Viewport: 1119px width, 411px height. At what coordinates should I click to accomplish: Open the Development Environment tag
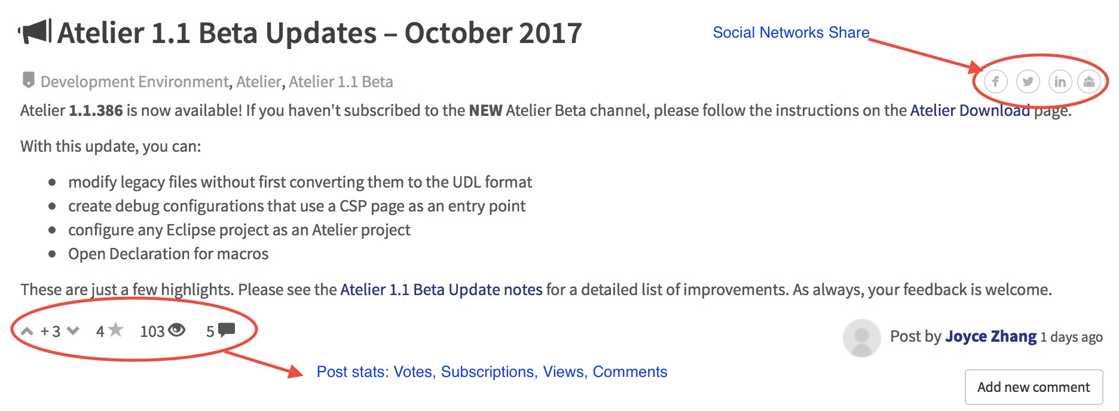(x=134, y=82)
